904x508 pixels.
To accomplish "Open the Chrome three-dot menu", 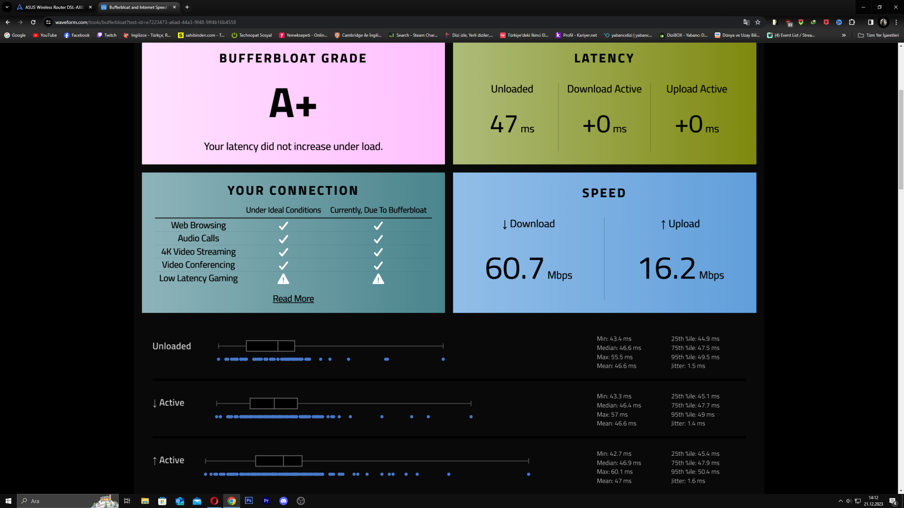I will [x=896, y=22].
